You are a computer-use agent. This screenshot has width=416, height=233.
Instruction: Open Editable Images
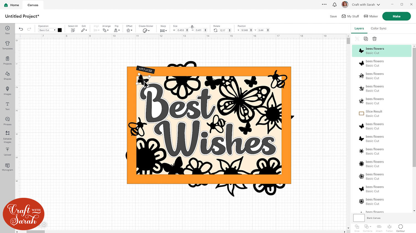[x=7, y=137]
